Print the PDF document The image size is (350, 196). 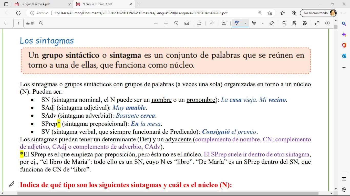(284, 23)
